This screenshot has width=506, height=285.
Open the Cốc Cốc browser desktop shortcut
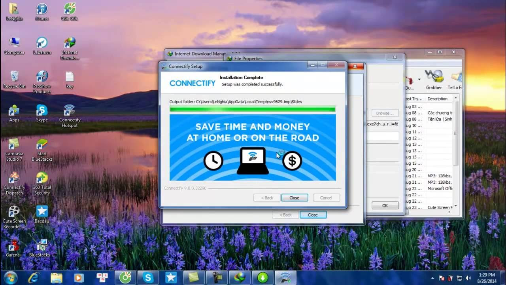point(70,12)
